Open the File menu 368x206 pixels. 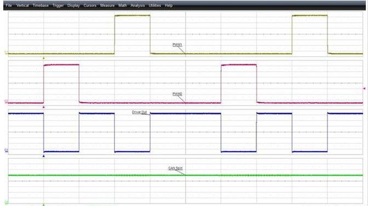9,5
